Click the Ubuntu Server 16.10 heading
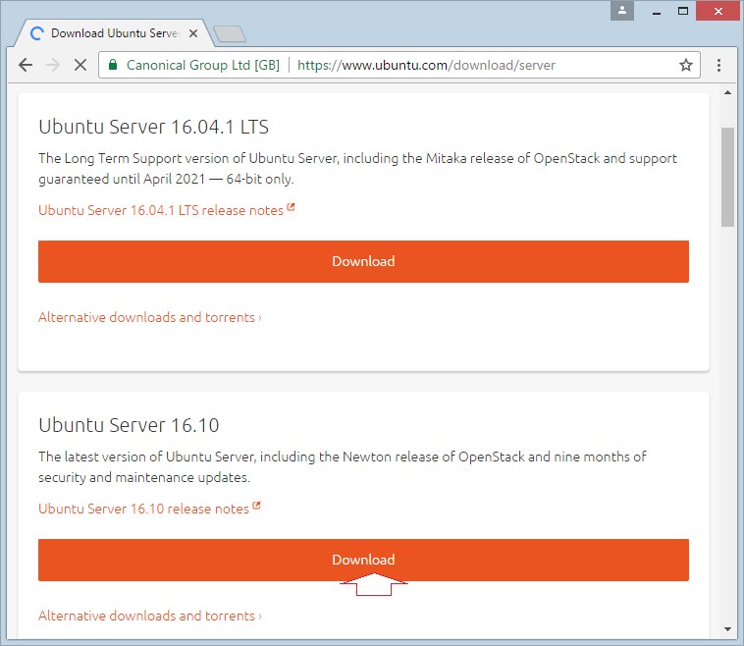The image size is (744, 646). [x=129, y=425]
